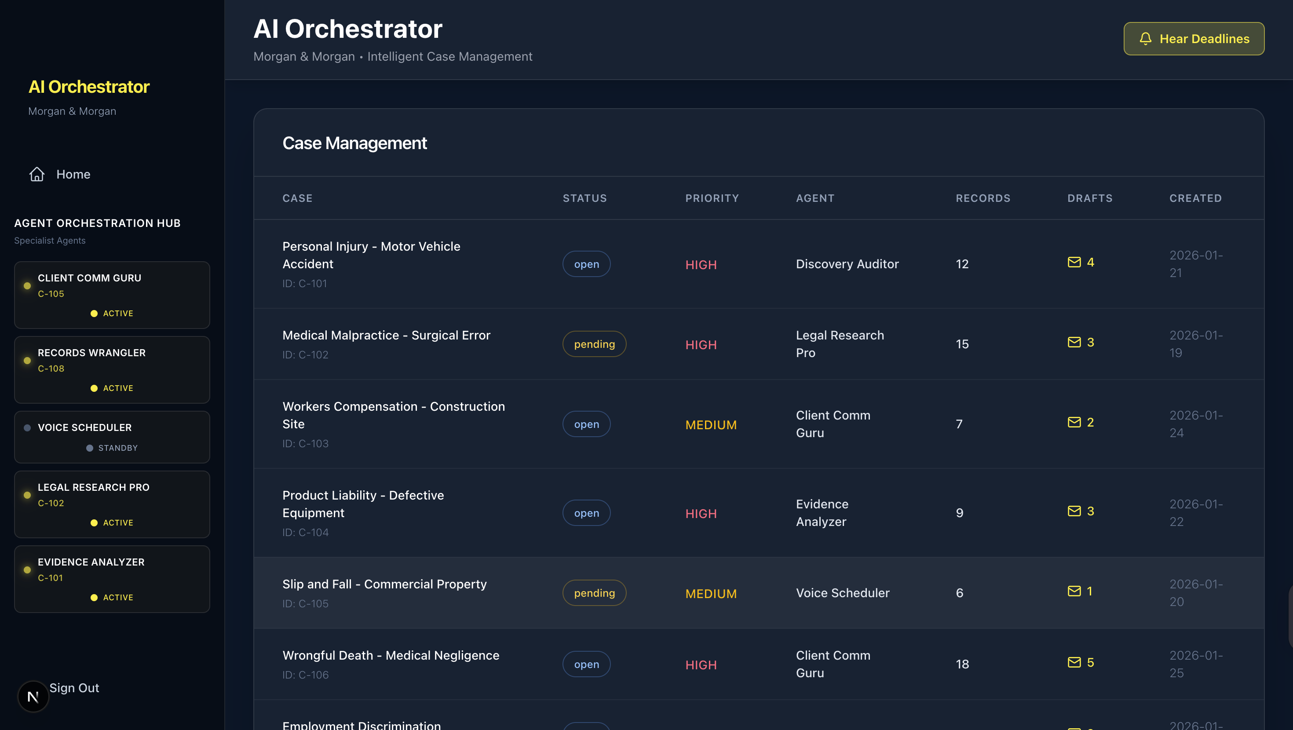
Task: Select the Client Comm Guru agent card
Action: pyautogui.click(x=112, y=295)
